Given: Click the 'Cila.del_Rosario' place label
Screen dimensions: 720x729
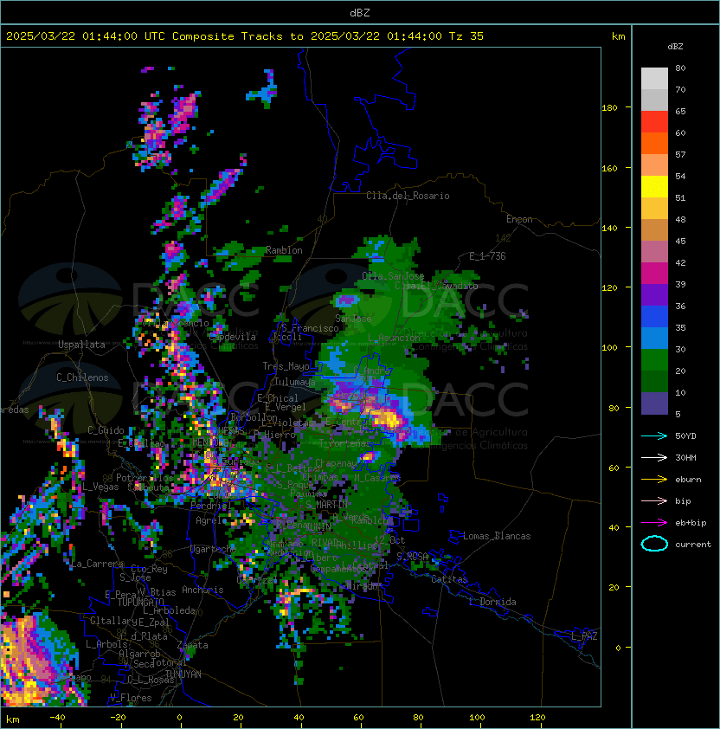Looking at the screenshot, I should coord(408,196).
